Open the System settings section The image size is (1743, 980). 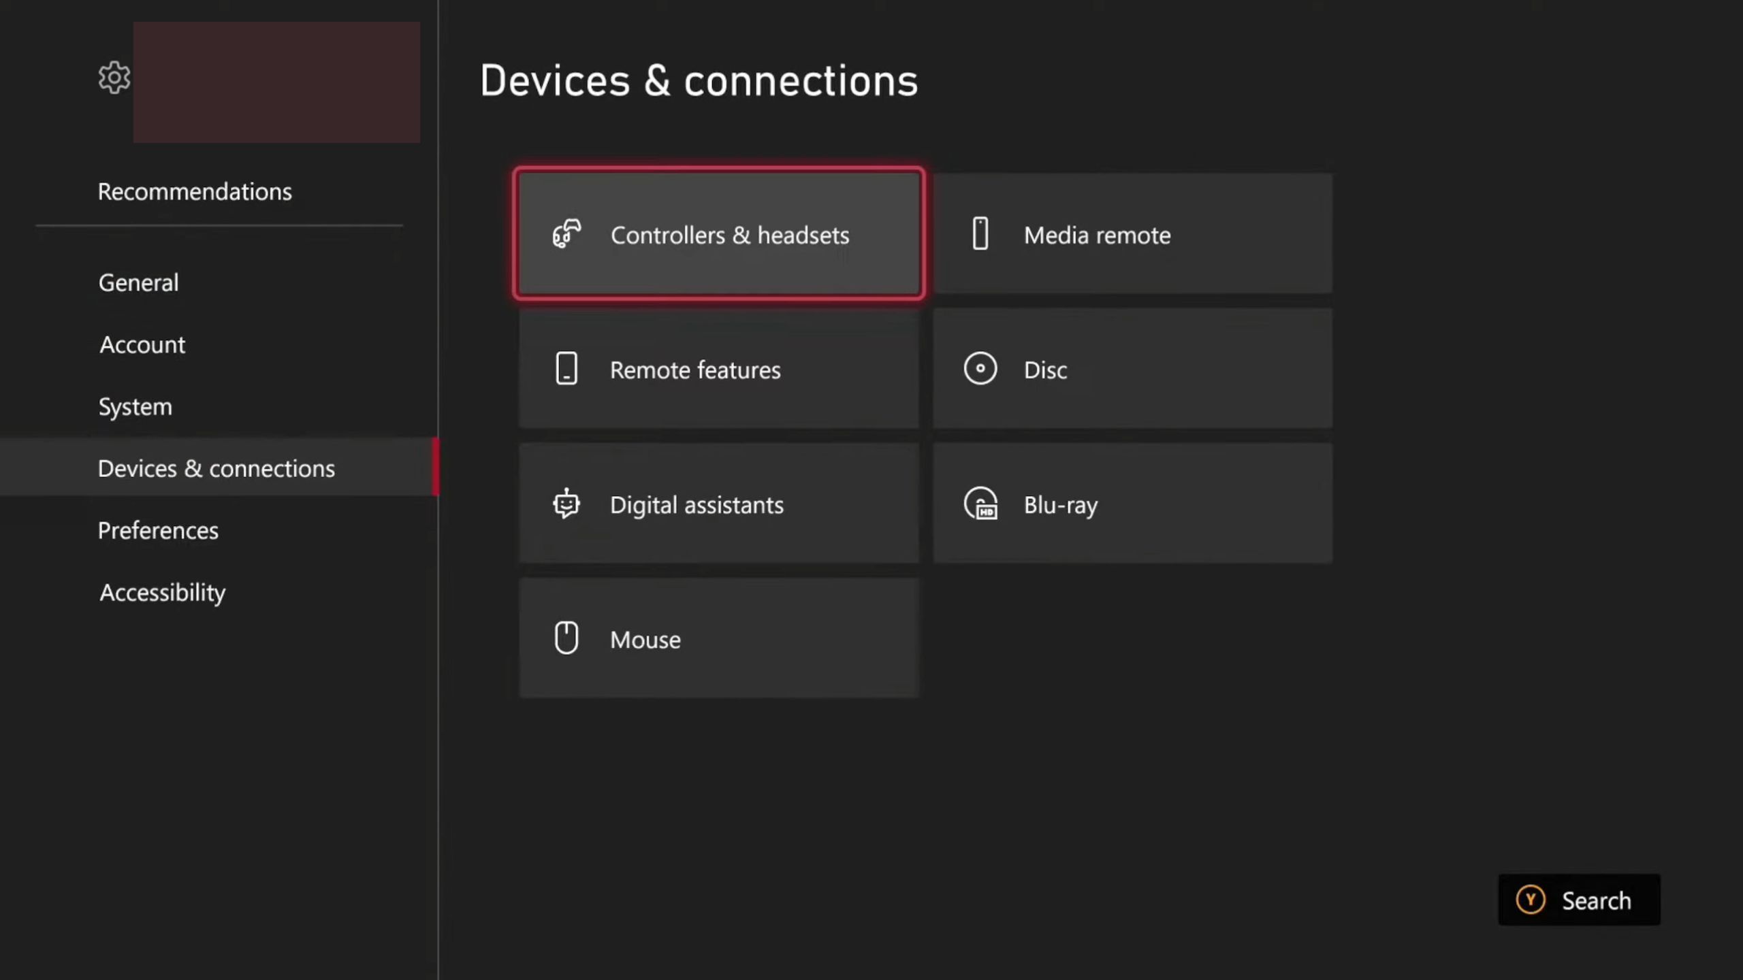pyautogui.click(x=135, y=406)
